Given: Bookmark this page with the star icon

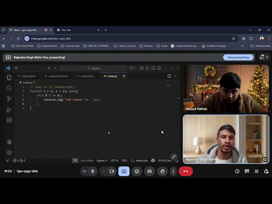Looking at the screenshot, I should click(x=234, y=39).
